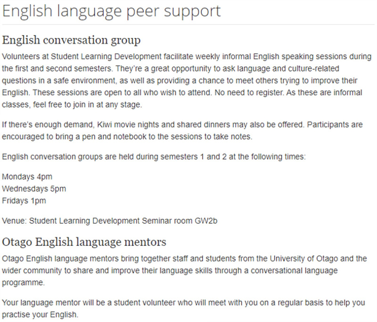
Task: Click the Venue Seminar room GW2b line
Action: point(110,221)
